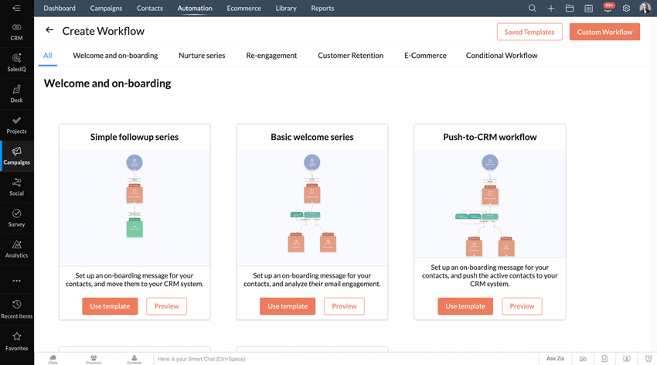Open the calendar icon in top bar

click(588, 9)
